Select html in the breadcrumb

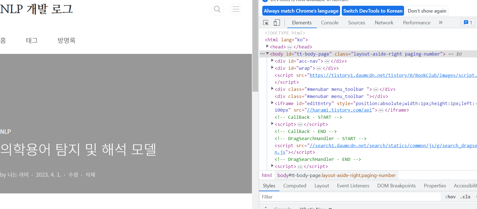tap(267, 175)
